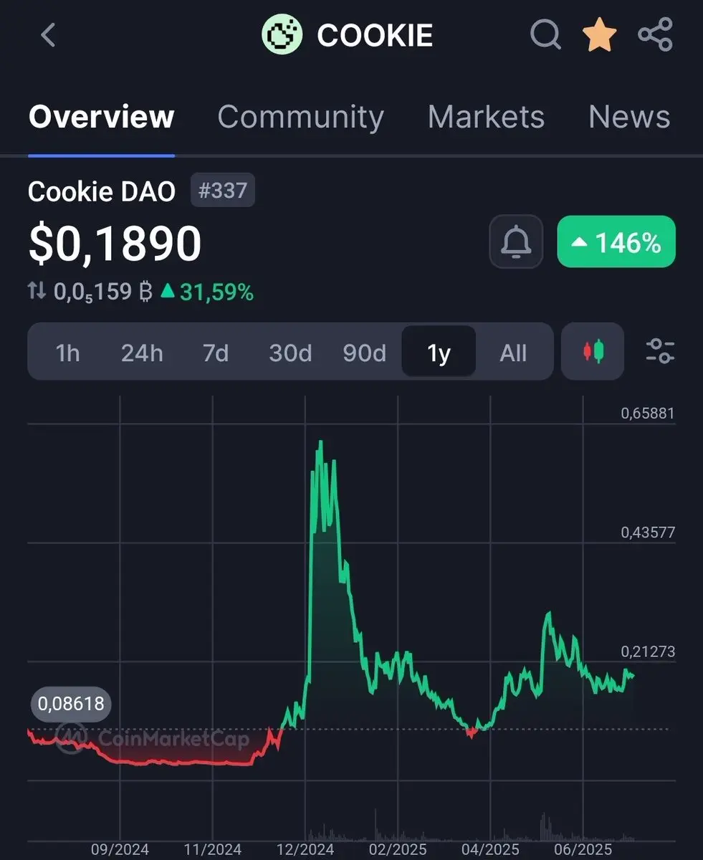The height and width of the screenshot is (860, 703).
Task: Select the 1y time range
Action: (439, 352)
